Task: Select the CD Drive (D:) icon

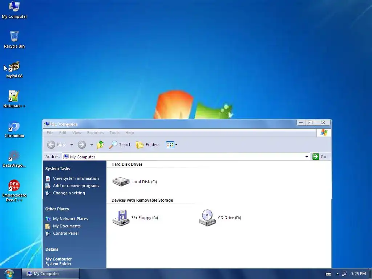Action: (x=220, y=218)
